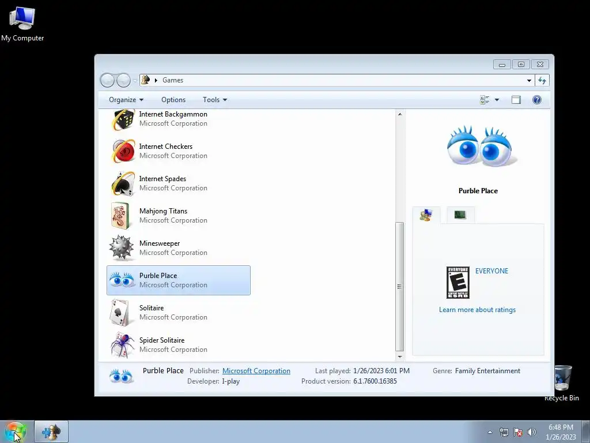Expand the arrow before Games in address bar

[x=156, y=80]
